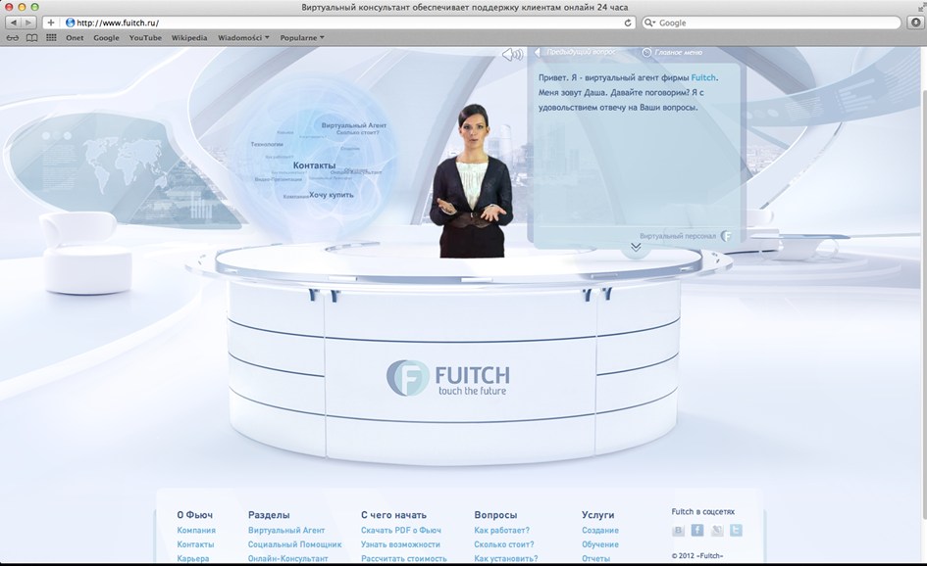The width and height of the screenshot is (927, 566).
Task: Show bookmarks with the open book icon
Action: pos(32,38)
